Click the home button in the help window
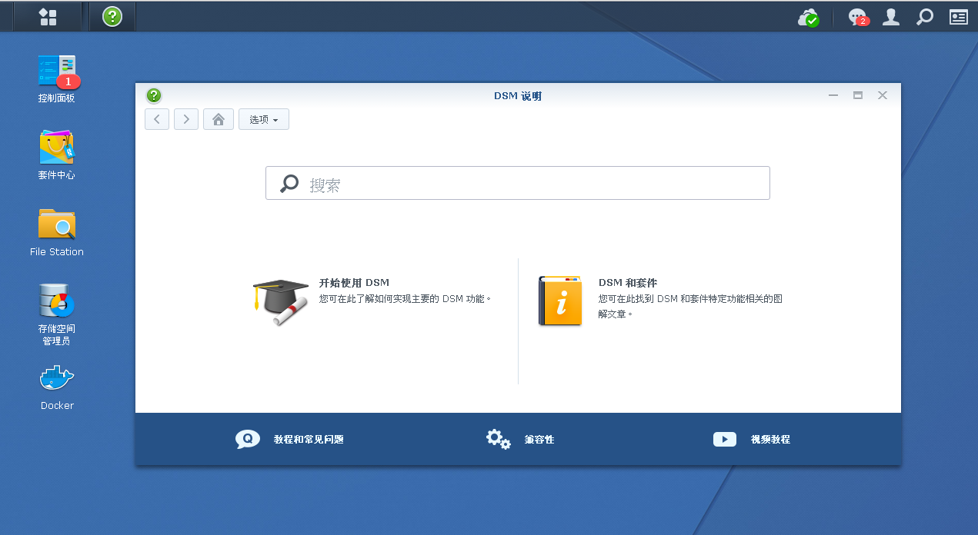Viewport: 978px width, 535px height. click(x=218, y=119)
